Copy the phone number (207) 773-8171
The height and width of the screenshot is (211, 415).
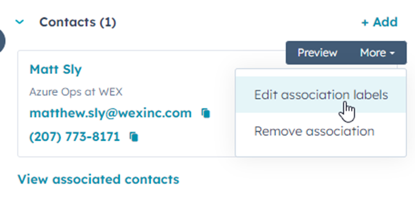click(x=134, y=137)
